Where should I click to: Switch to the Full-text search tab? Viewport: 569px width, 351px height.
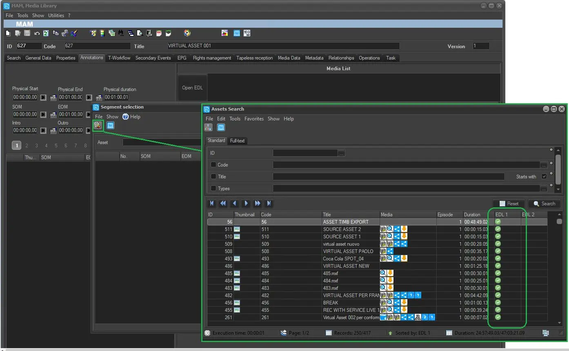coord(237,141)
